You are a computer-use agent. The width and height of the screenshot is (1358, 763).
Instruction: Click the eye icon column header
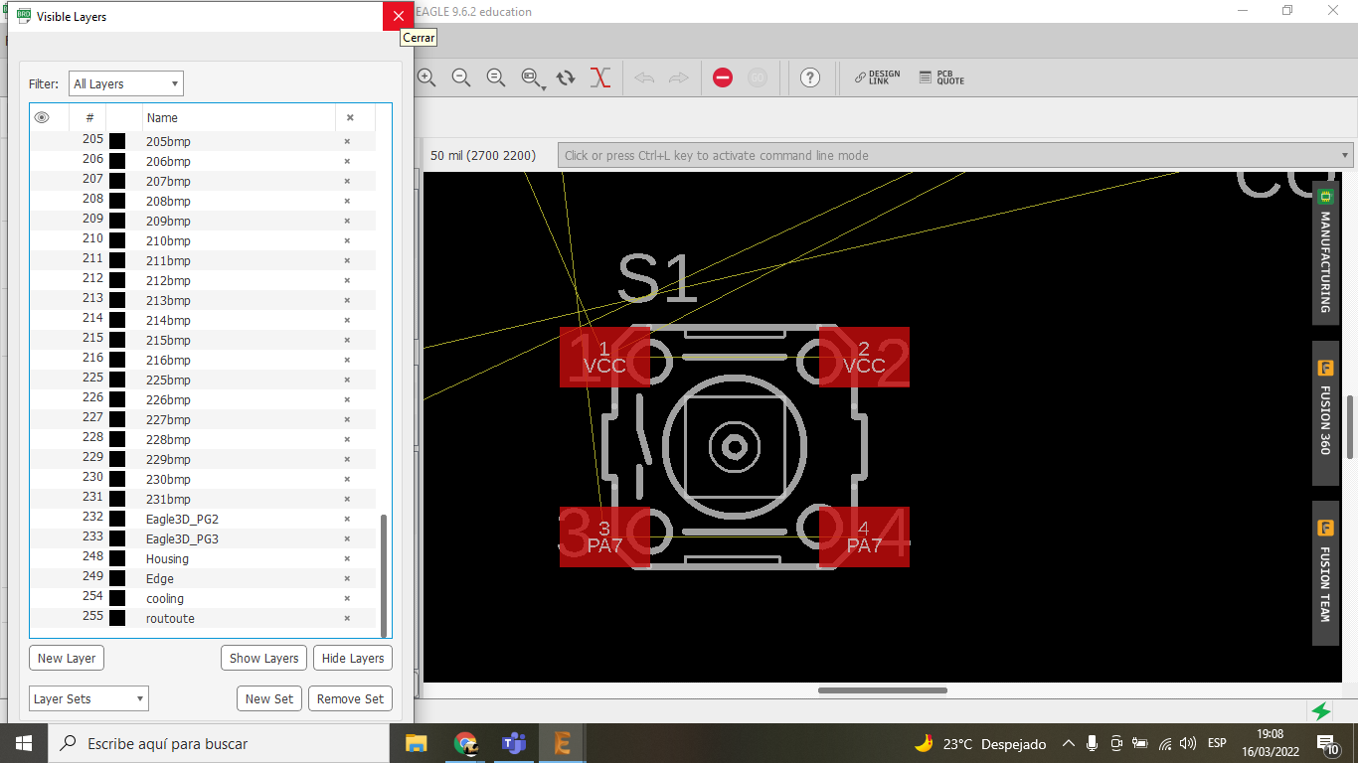[x=42, y=117]
